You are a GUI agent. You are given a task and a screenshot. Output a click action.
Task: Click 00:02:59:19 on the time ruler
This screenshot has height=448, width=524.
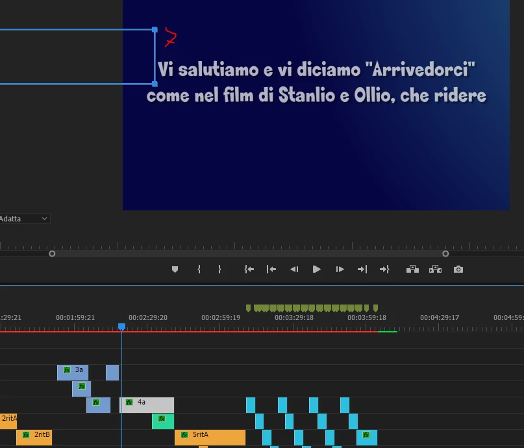point(221,317)
